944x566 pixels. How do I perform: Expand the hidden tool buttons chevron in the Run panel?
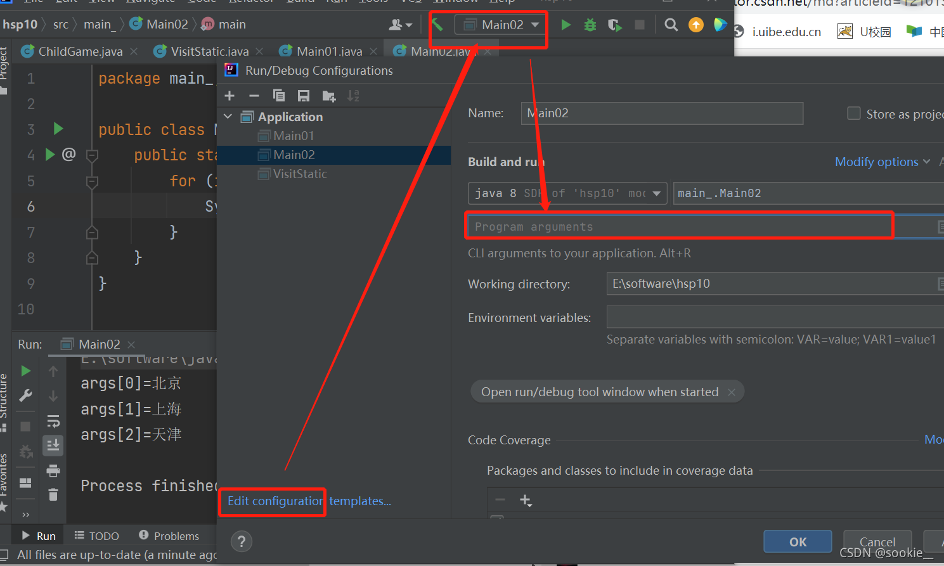click(26, 514)
